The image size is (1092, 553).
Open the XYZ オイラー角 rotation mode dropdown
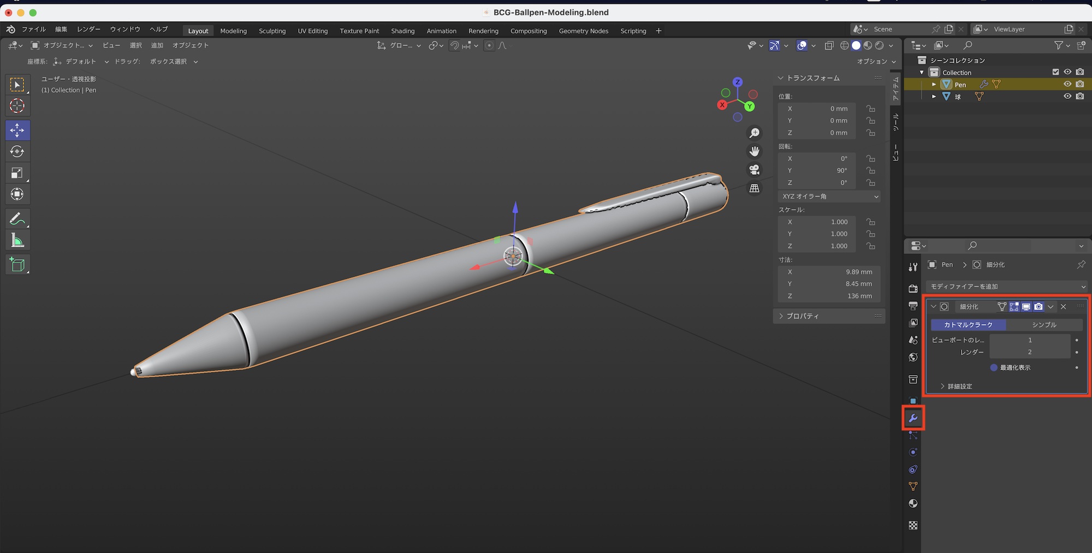829,197
